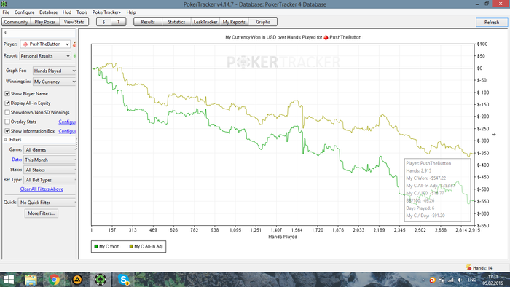510x287 pixels.
Task: Click the search field atop the sidebar
Action: (39, 33)
